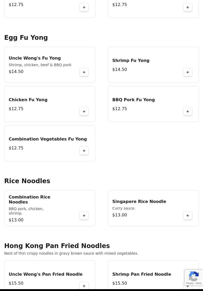This screenshot has width=203, height=291.
Task: Select Combination Vegetables Fu Yong title
Action: [x=48, y=139]
